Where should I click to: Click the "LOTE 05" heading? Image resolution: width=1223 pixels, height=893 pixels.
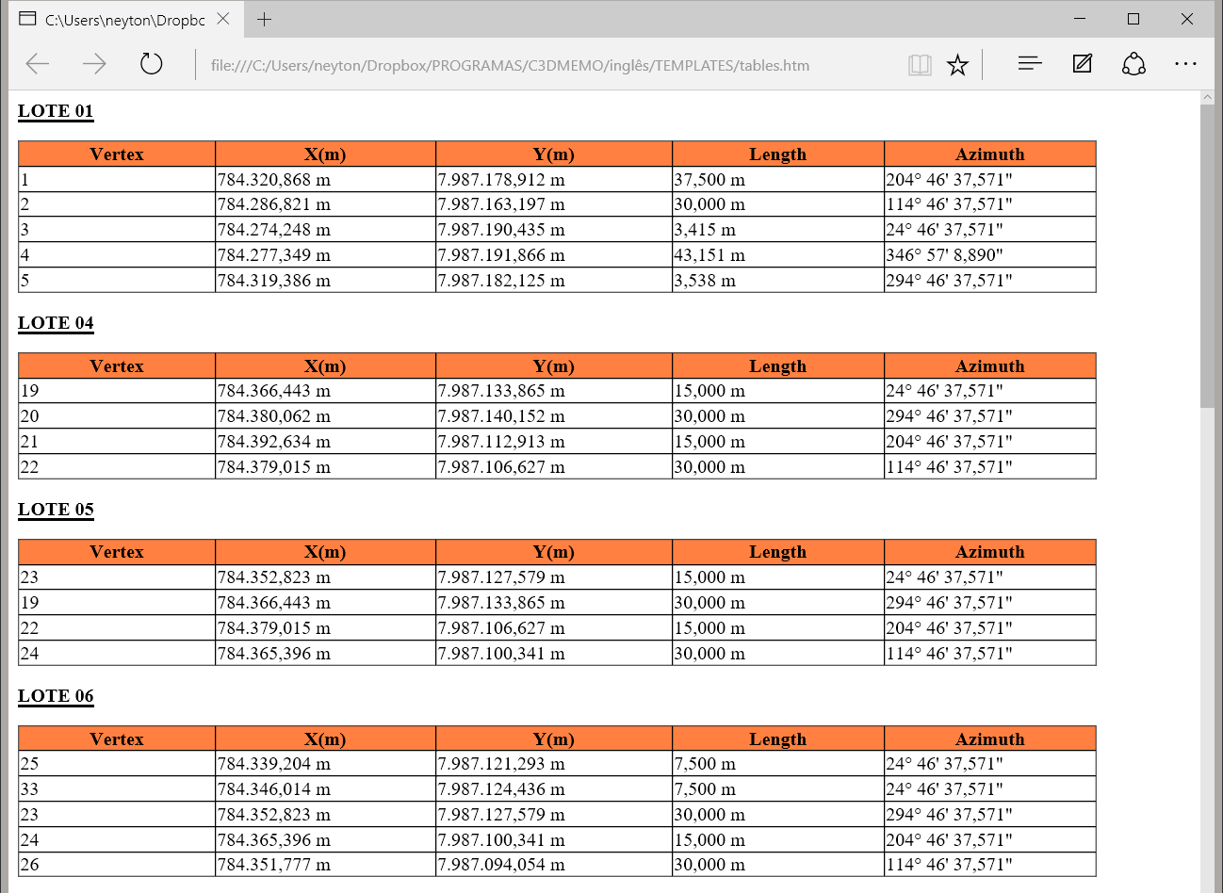click(56, 510)
